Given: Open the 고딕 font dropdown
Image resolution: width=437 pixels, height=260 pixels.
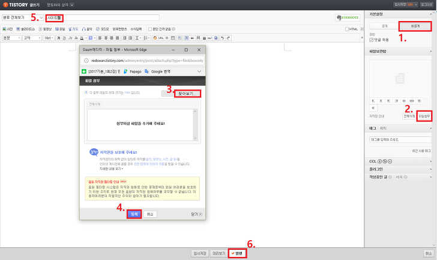Looking at the screenshot, I should tap(32, 38).
